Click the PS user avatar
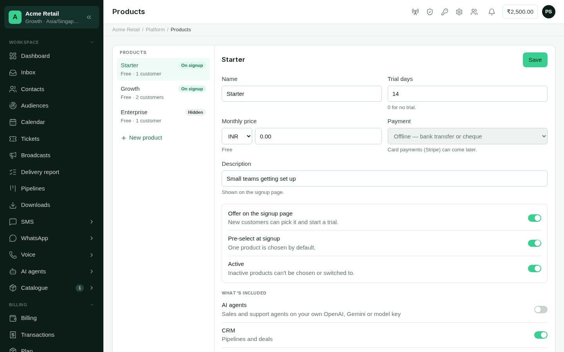Image resolution: width=564 pixels, height=352 pixels. pos(548,12)
